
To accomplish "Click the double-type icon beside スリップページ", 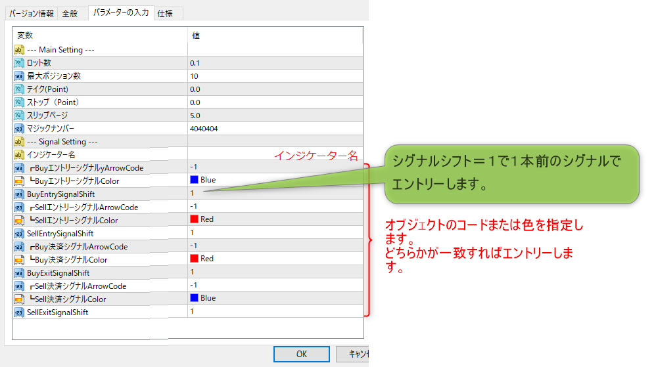I will click(18, 116).
